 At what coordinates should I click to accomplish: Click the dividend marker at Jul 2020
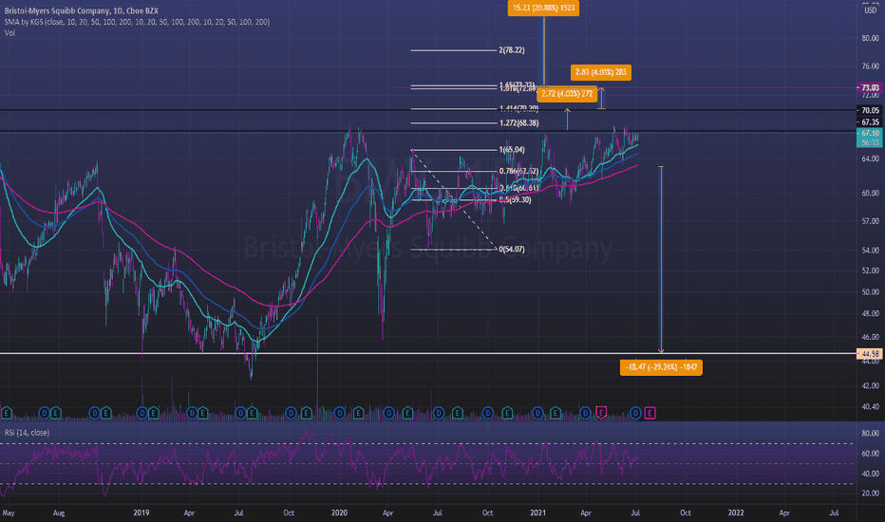[439, 413]
